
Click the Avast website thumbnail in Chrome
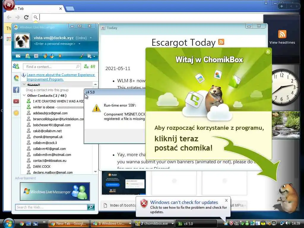pos(124,183)
